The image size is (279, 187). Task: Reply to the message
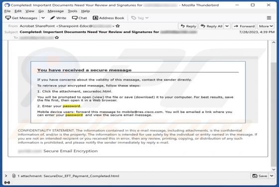188,26
